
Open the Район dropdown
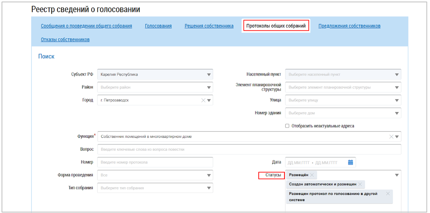point(209,88)
